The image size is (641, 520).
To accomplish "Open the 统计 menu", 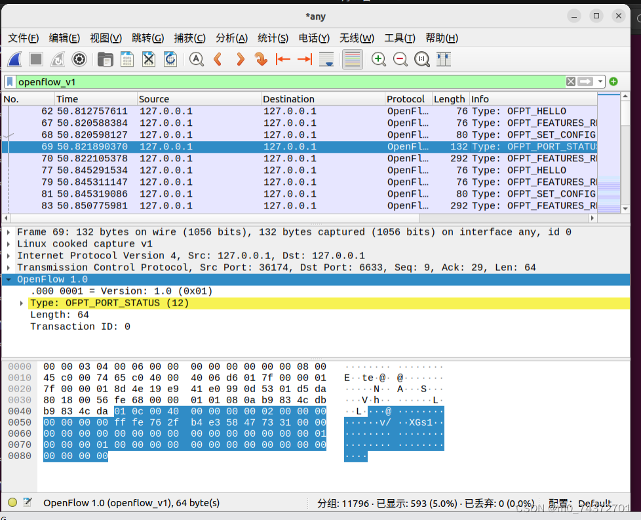I will pos(273,38).
